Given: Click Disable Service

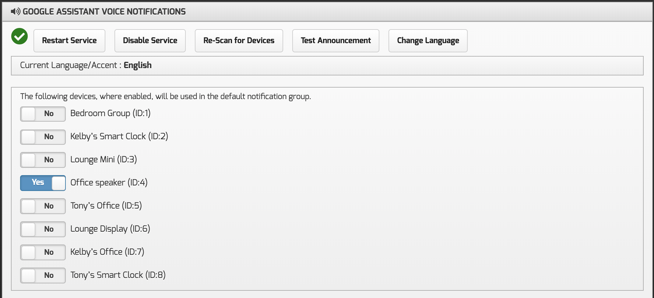Looking at the screenshot, I should 150,41.
